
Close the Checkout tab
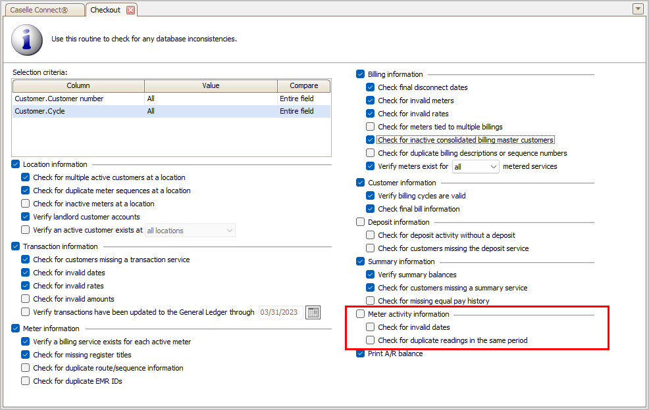130,10
